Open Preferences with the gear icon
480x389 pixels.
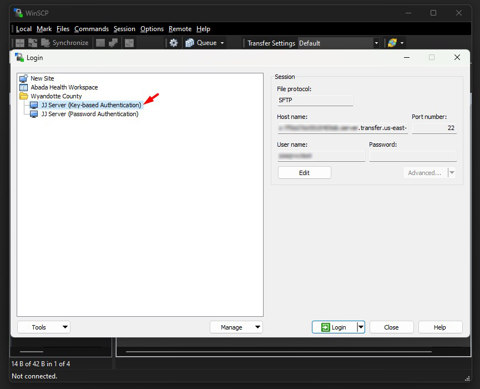click(174, 43)
